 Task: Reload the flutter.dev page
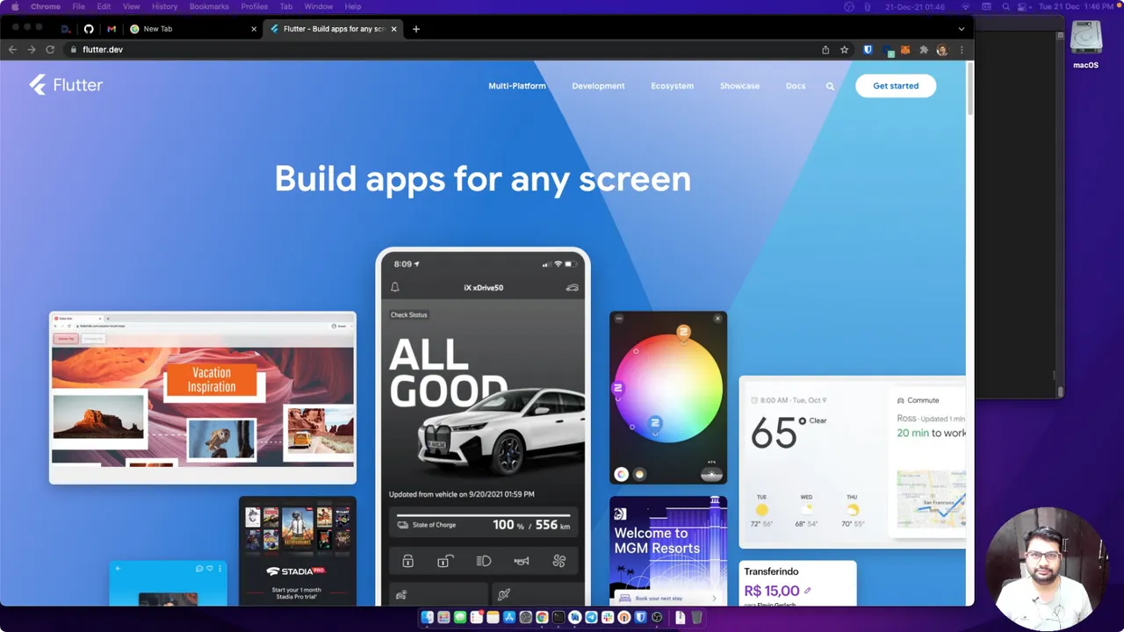[x=50, y=50]
